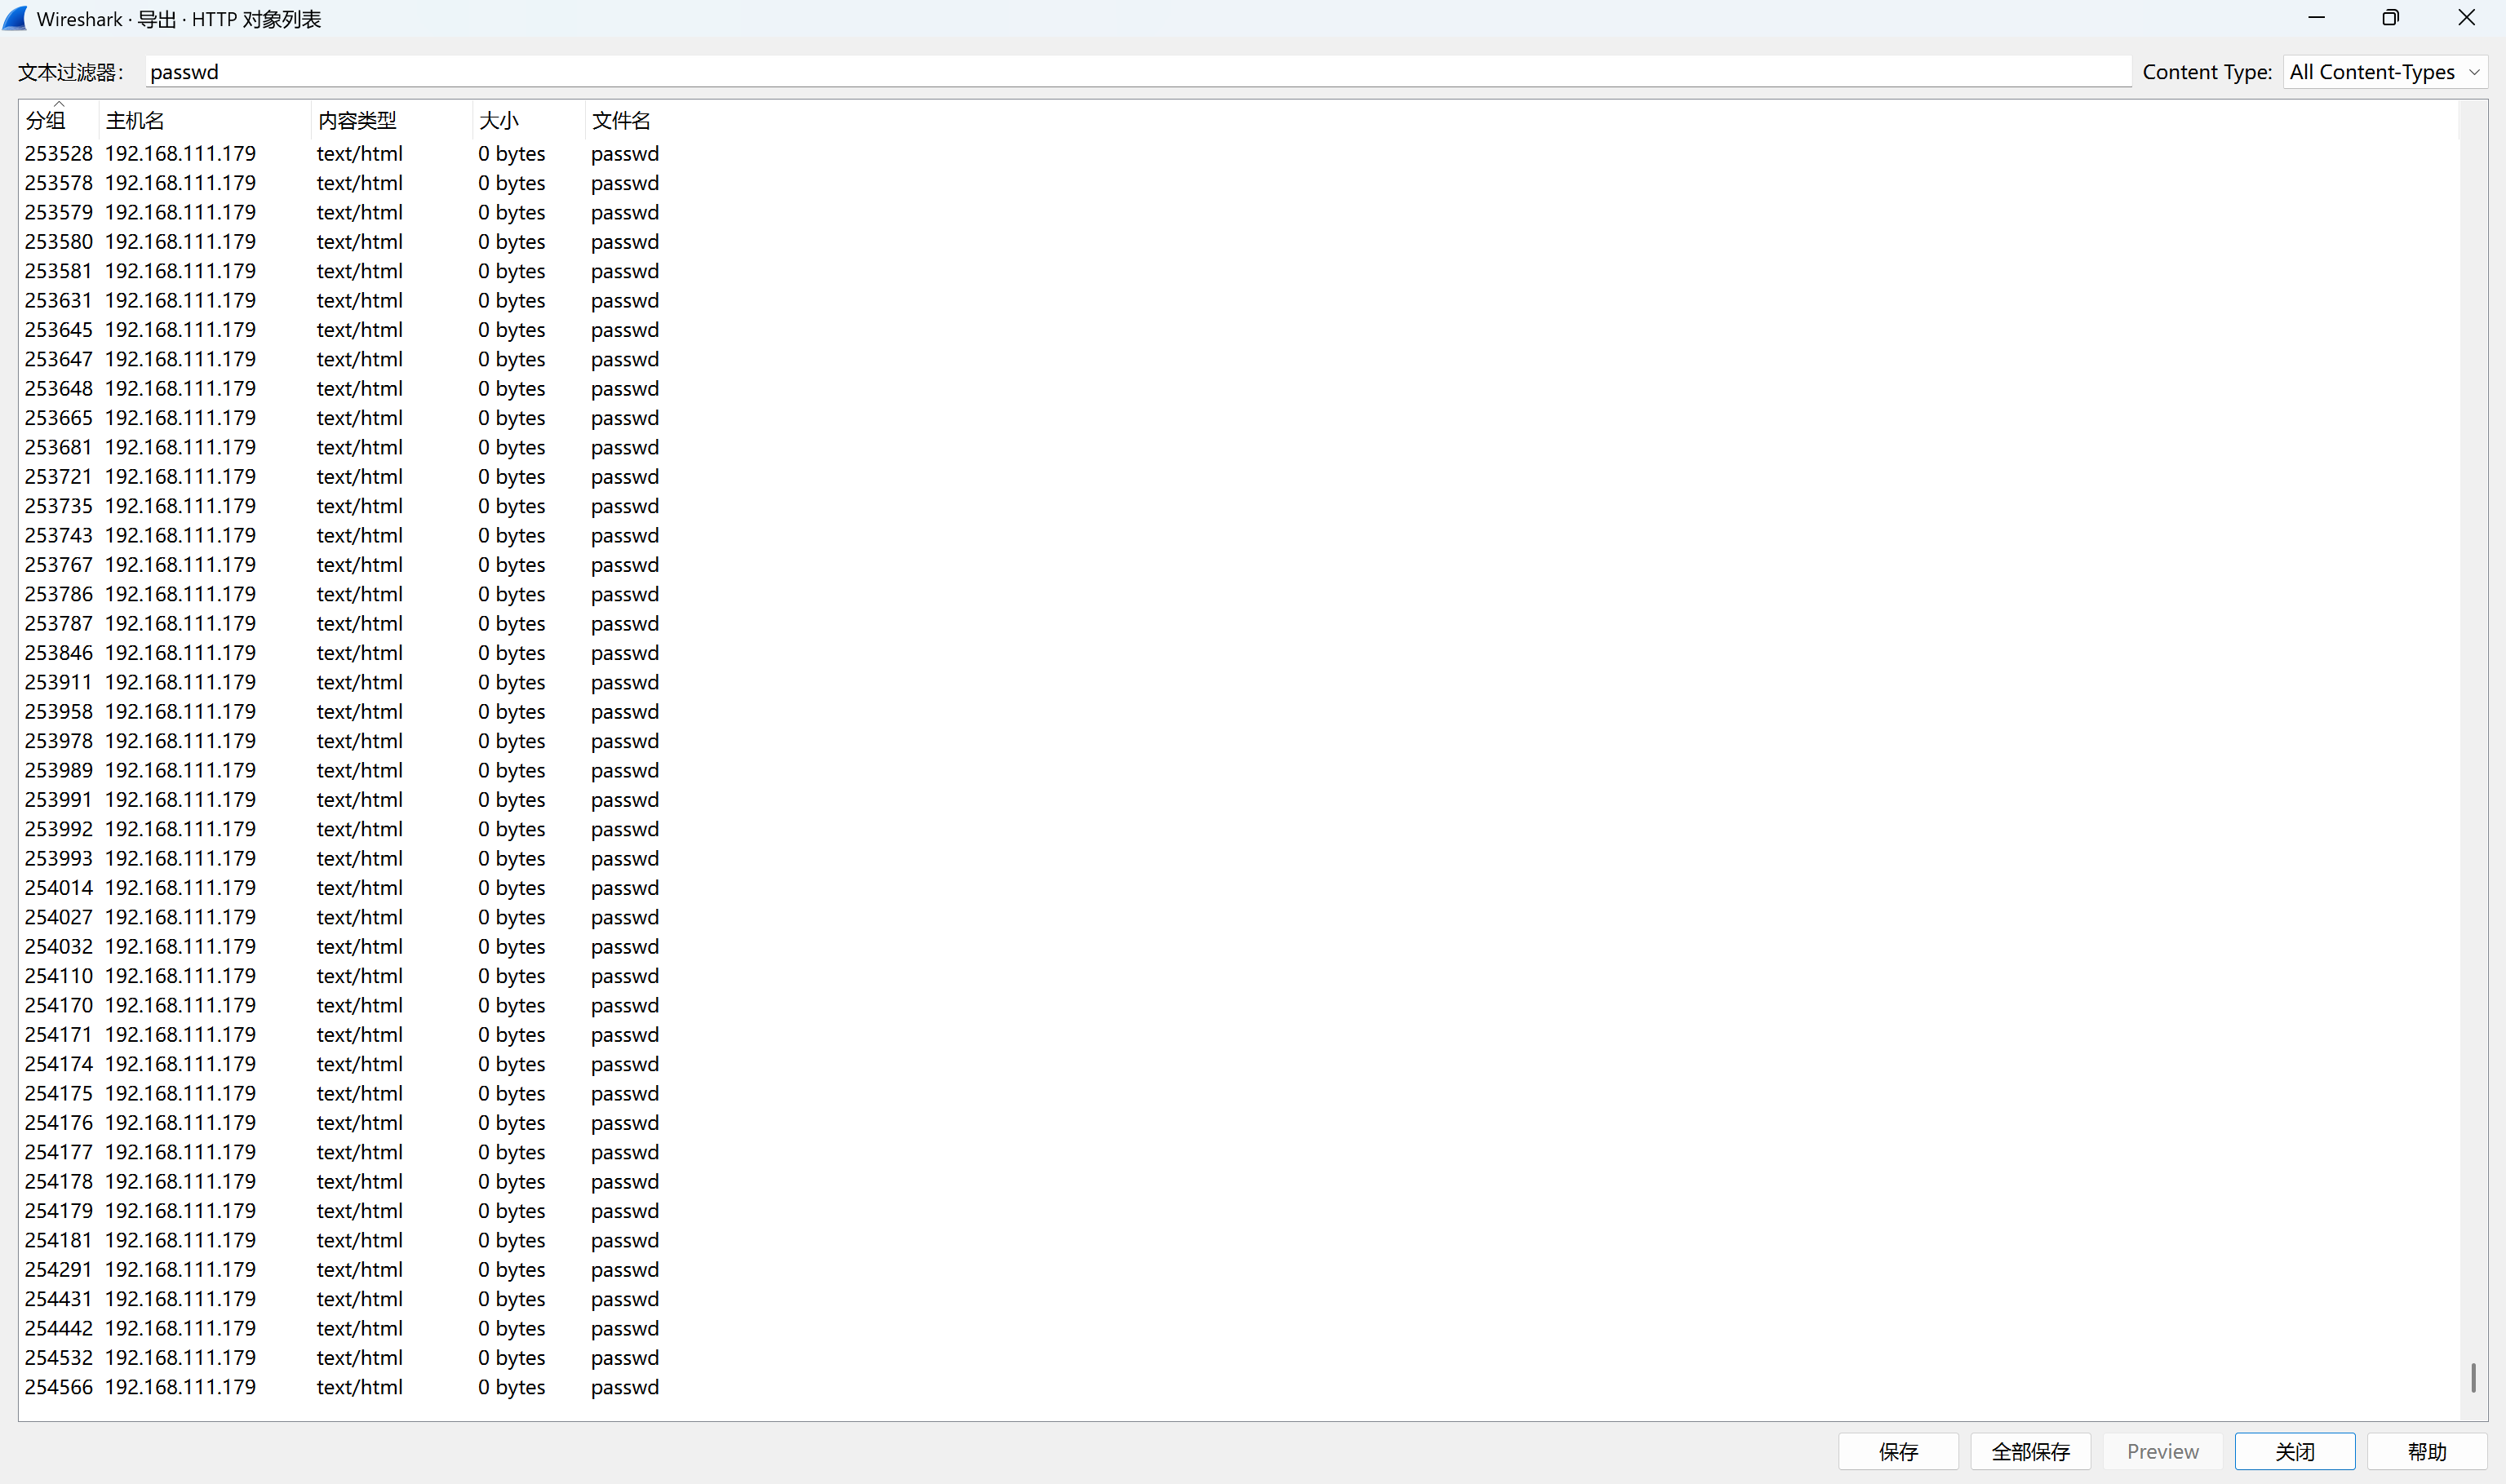Restore down the Wireshark export window

(2390, 18)
